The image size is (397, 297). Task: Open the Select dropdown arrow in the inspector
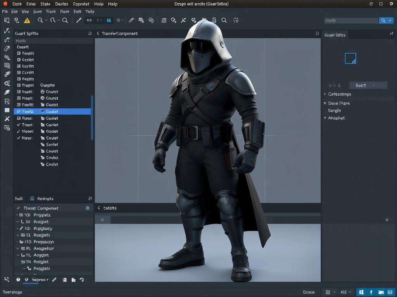[374, 85]
